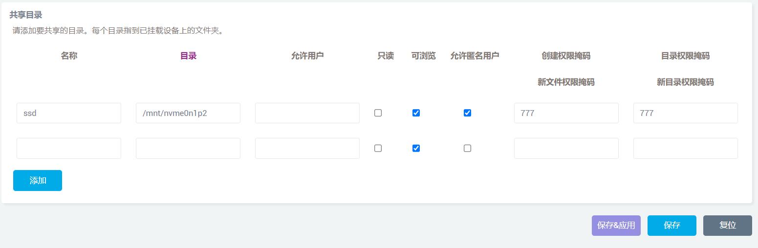This screenshot has width=758, height=248.
Task: Click 保存&应用 button
Action: click(x=616, y=226)
